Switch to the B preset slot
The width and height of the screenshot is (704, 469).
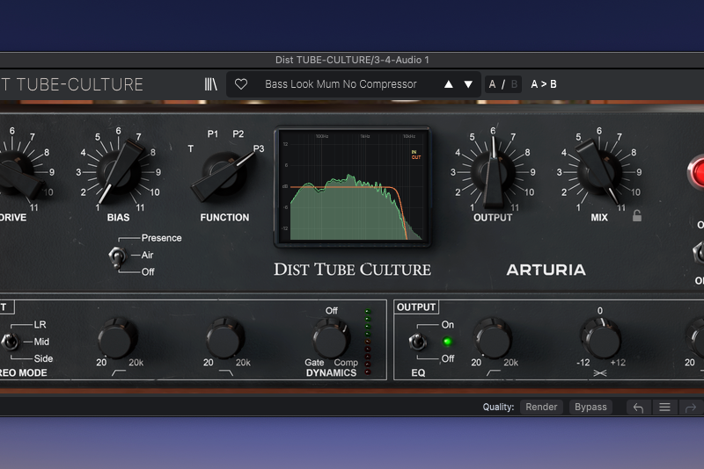tap(514, 84)
